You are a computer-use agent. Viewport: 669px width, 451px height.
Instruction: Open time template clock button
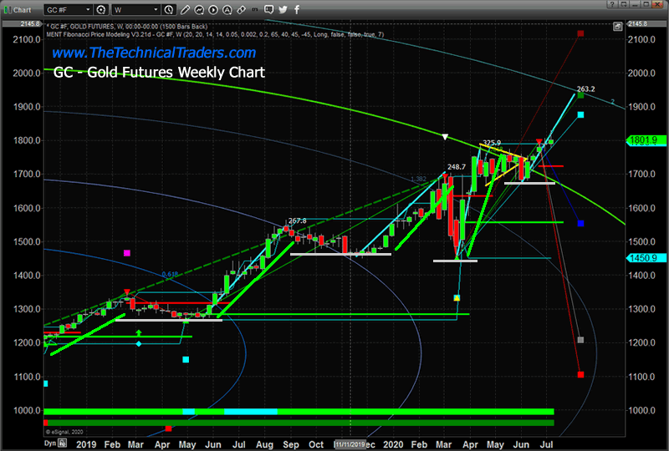click(169, 9)
